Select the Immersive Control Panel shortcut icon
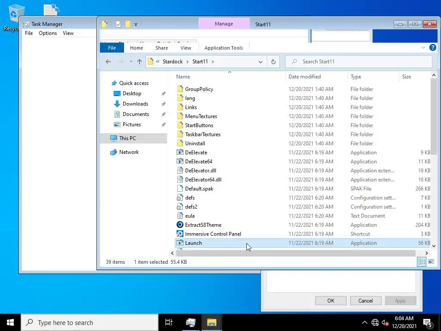The image size is (441, 331). coord(180,234)
